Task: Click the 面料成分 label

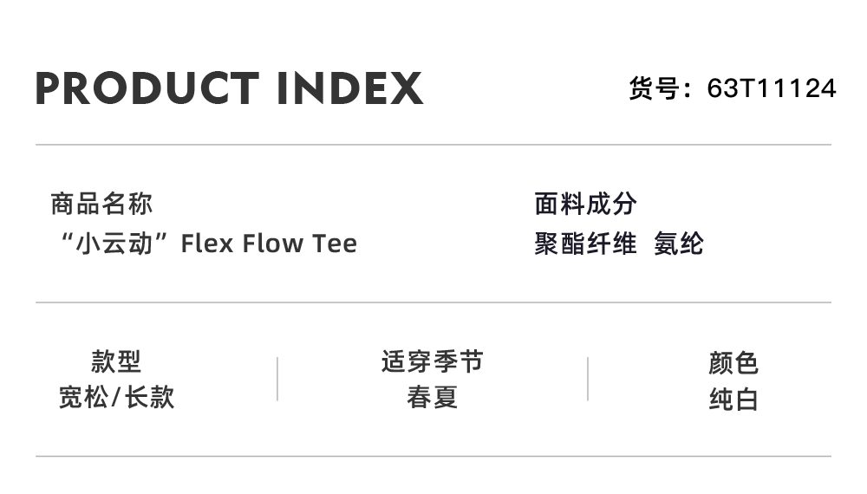Action: (586, 205)
